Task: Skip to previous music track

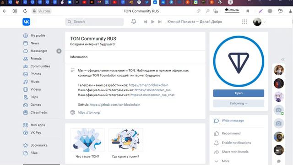Action: click(146, 22)
